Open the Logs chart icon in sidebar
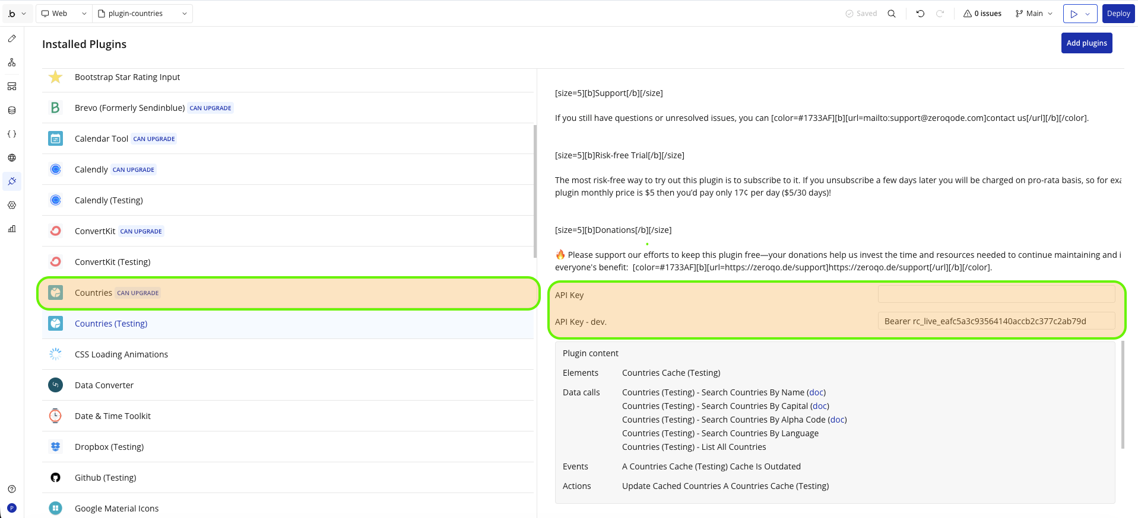The width and height of the screenshot is (1138, 518). pos(12,229)
